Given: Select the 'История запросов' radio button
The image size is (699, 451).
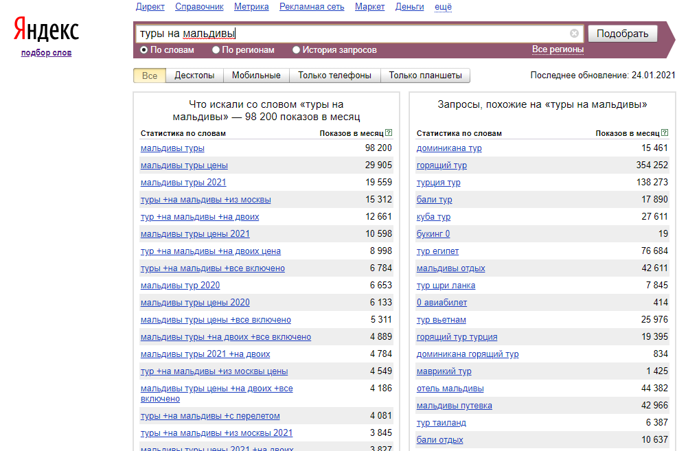Looking at the screenshot, I should (296, 50).
